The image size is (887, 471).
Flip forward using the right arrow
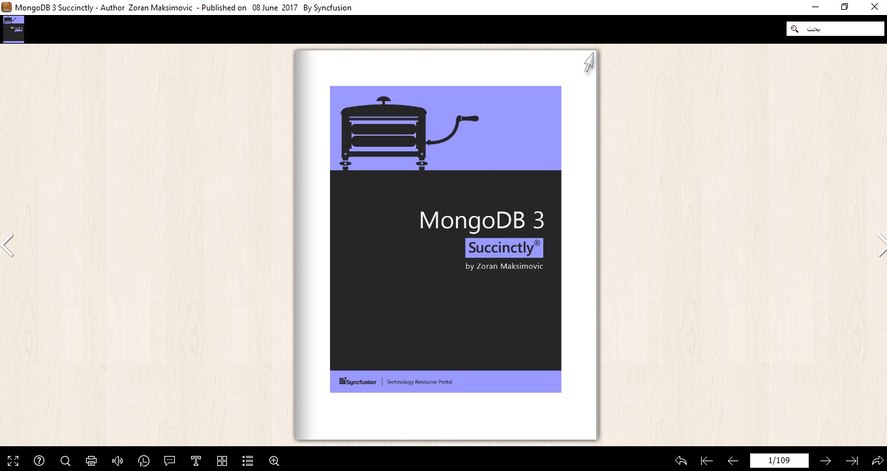[882, 245]
